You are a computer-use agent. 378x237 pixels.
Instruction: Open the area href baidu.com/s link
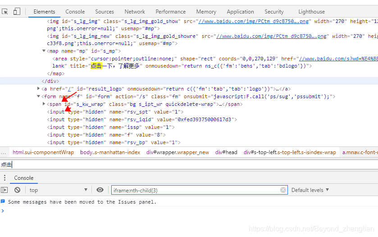tap(338, 59)
